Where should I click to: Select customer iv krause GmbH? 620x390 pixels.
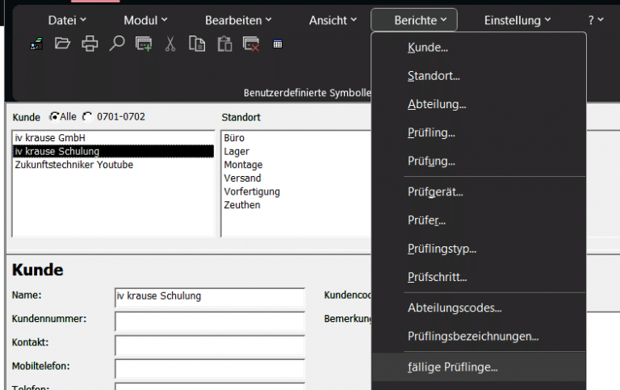pos(113,137)
